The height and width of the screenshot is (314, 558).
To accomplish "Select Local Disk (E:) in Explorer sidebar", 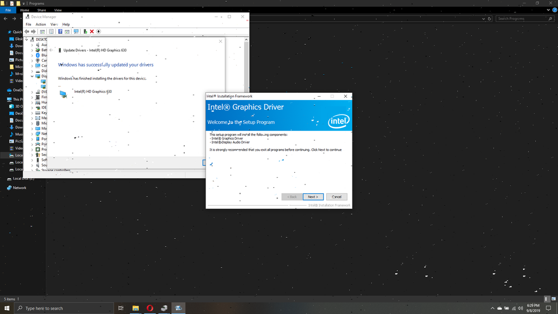I will [20, 179].
